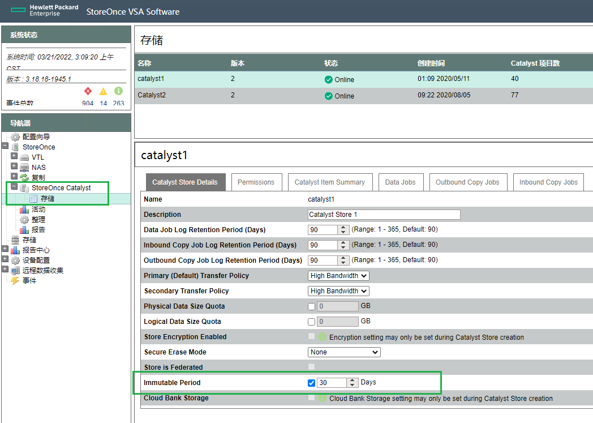This screenshot has width=593, height=423.
Task: Click the green info events icon
Action: 118,91
